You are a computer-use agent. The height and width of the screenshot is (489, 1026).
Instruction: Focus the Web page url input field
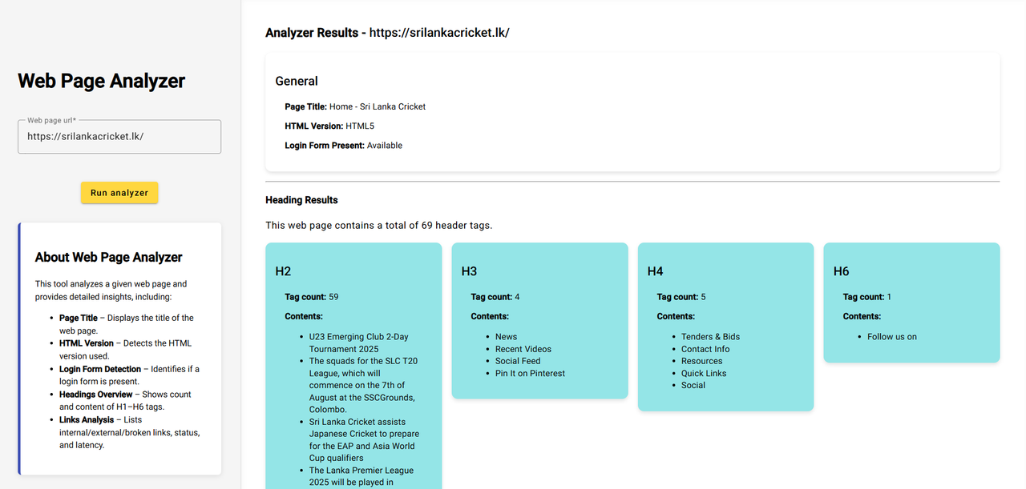click(119, 137)
